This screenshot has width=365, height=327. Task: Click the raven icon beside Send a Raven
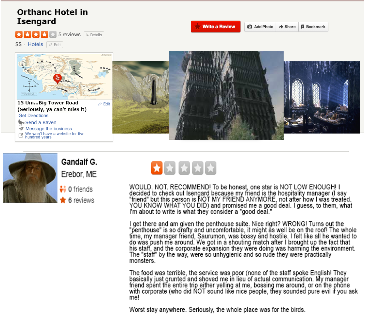[x=22, y=122]
